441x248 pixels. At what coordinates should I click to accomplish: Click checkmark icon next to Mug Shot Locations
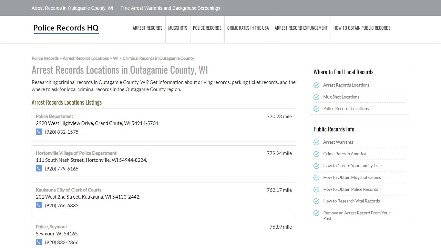[x=316, y=97]
